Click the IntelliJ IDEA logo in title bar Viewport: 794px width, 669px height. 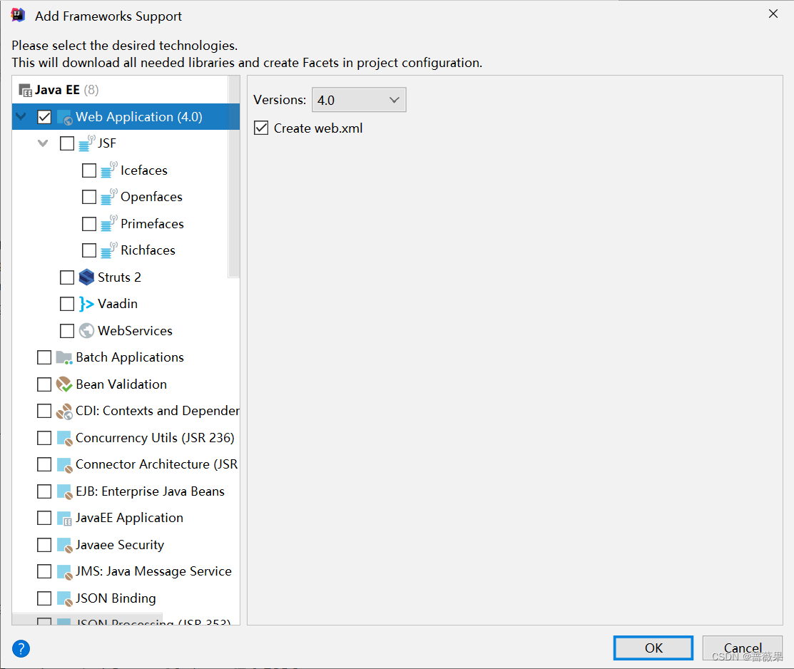[18, 15]
